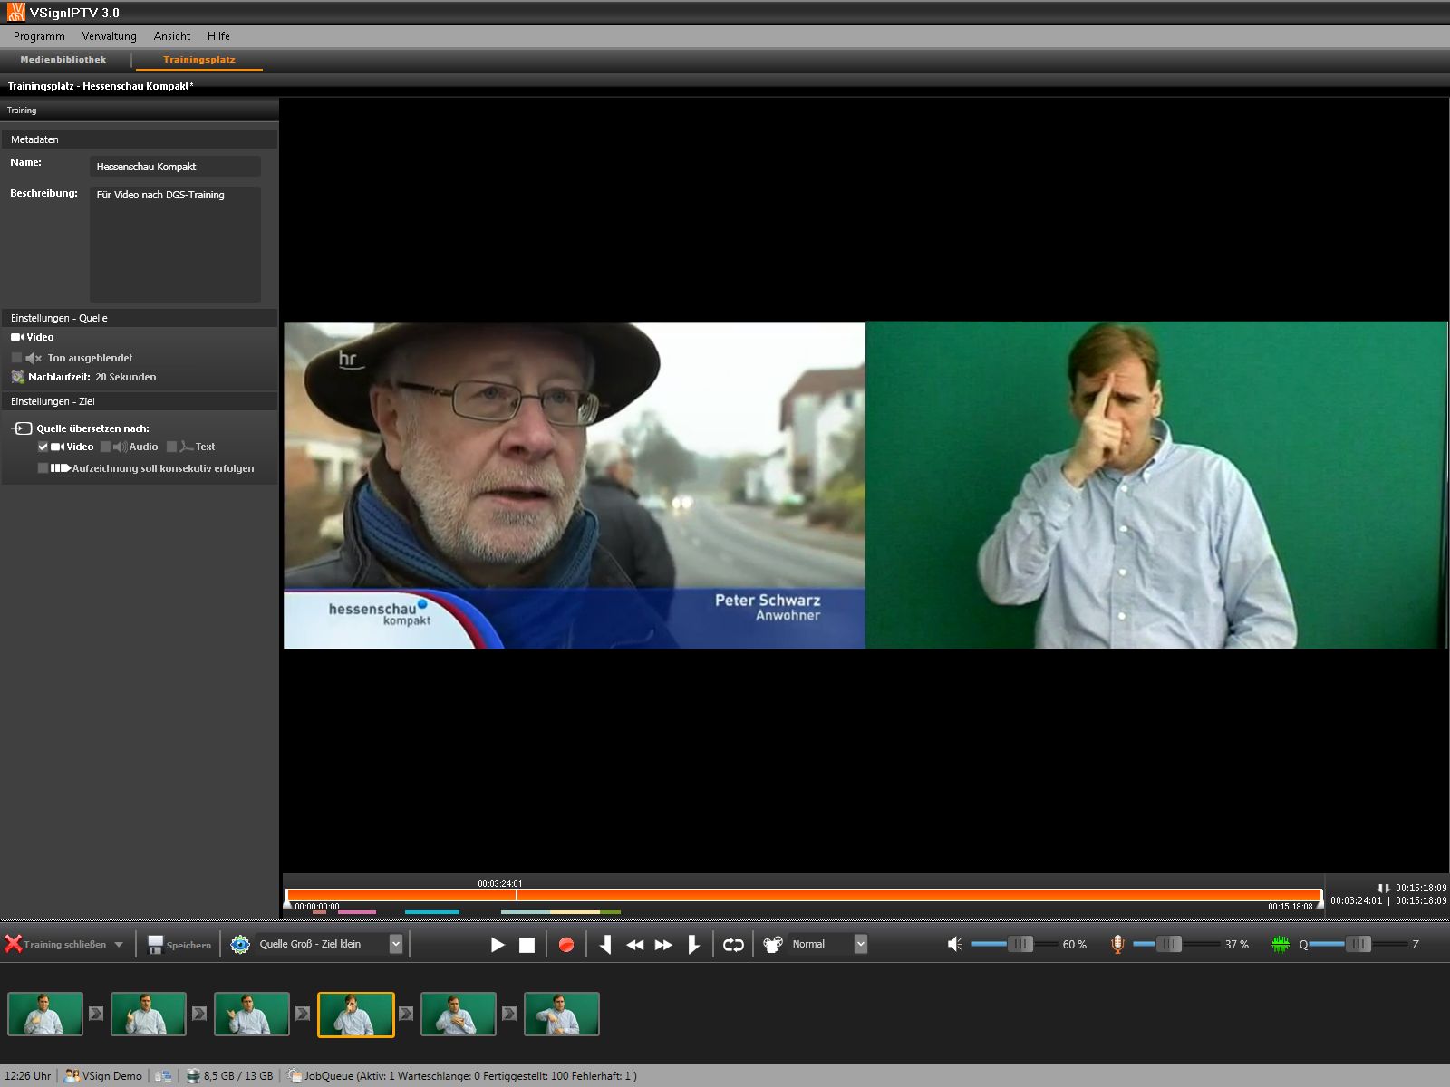This screenshot has width=1450, height=1087.
Task: Open the Verwaltung menu
Action: pyautogui.click(x=109, y=36)
